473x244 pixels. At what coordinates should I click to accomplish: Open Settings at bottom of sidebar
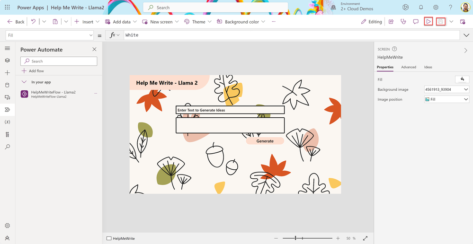(x=8, y=226)
